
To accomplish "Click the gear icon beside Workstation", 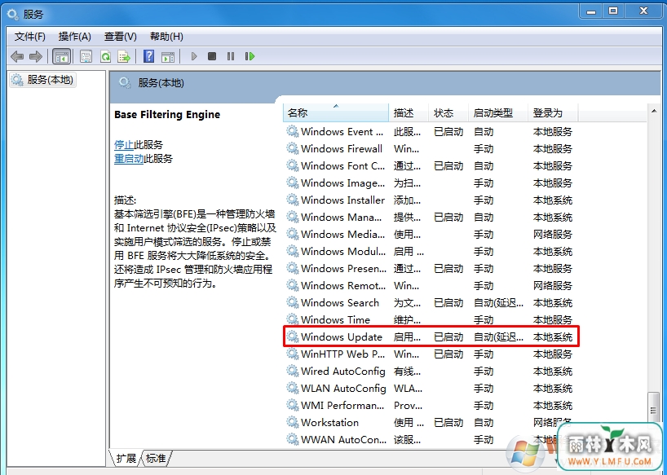I will point(292,422).
